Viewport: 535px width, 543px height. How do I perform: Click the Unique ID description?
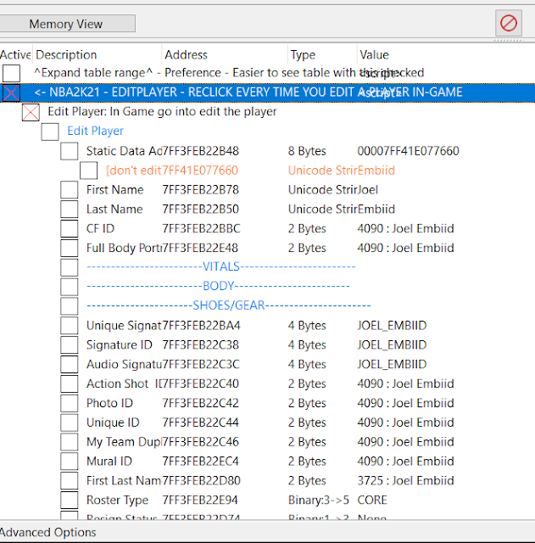click(x=113, y=423)
